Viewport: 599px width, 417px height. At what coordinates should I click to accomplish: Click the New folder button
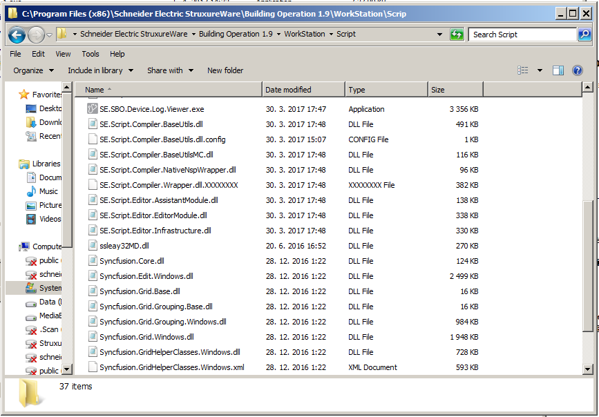[225, 70]
